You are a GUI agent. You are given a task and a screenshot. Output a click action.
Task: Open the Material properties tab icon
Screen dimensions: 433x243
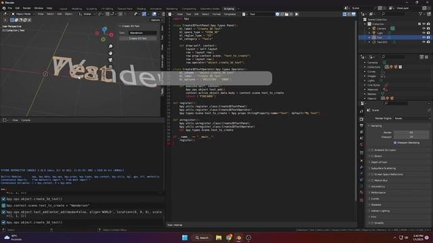361,192
